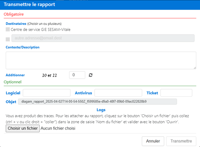Focus the Contexte/Description text area
Viewport: 200px width, 147px height.
tap(101, 61)
